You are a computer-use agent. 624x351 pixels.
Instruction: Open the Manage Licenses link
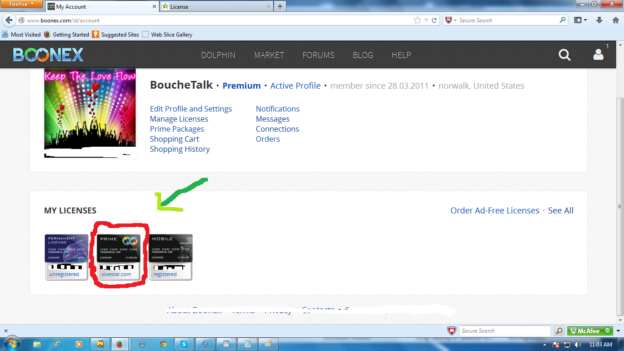pyautogui.click(x=179, y=119)
